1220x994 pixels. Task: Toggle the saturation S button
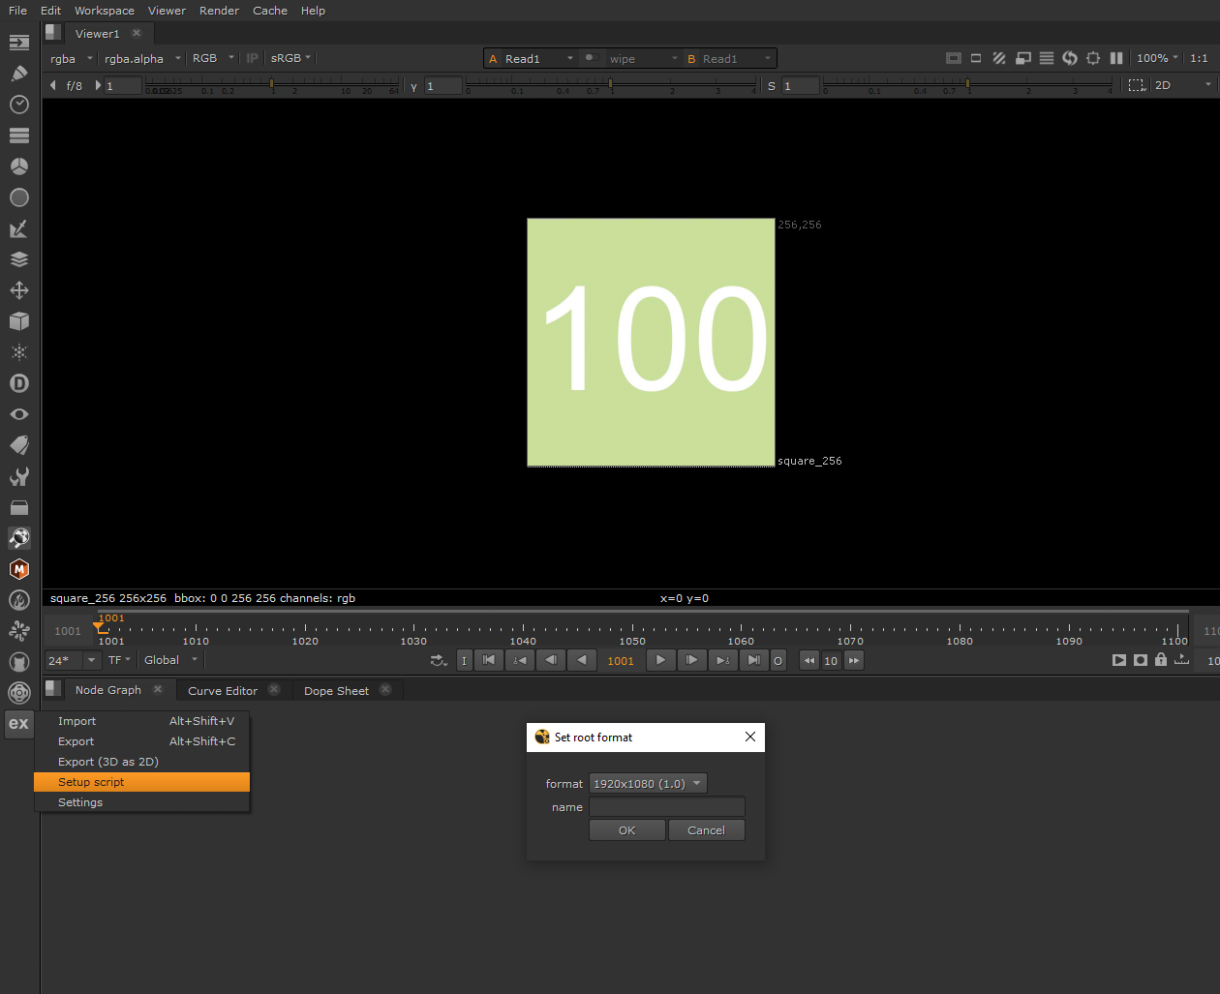tap(772, 86)
